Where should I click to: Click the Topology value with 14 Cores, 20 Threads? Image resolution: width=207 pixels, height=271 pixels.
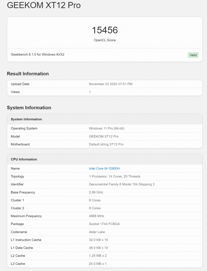[114, 176]
